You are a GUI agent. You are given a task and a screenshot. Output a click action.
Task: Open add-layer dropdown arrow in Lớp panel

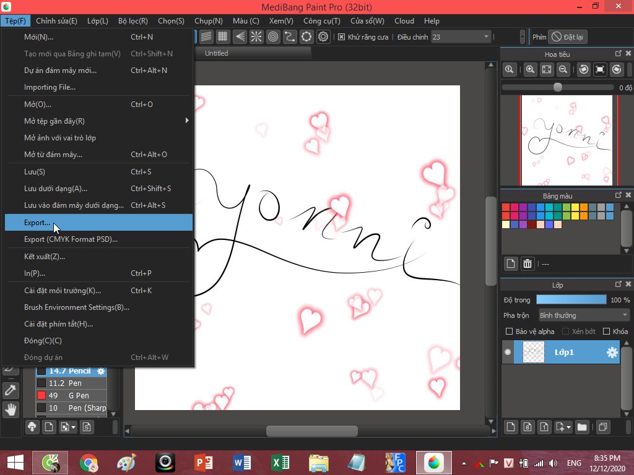point(569,427)
